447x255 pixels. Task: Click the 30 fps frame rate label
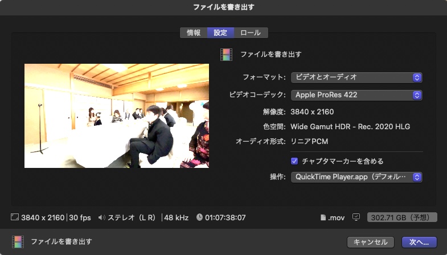pyautogui.click(x=81, y=217)
